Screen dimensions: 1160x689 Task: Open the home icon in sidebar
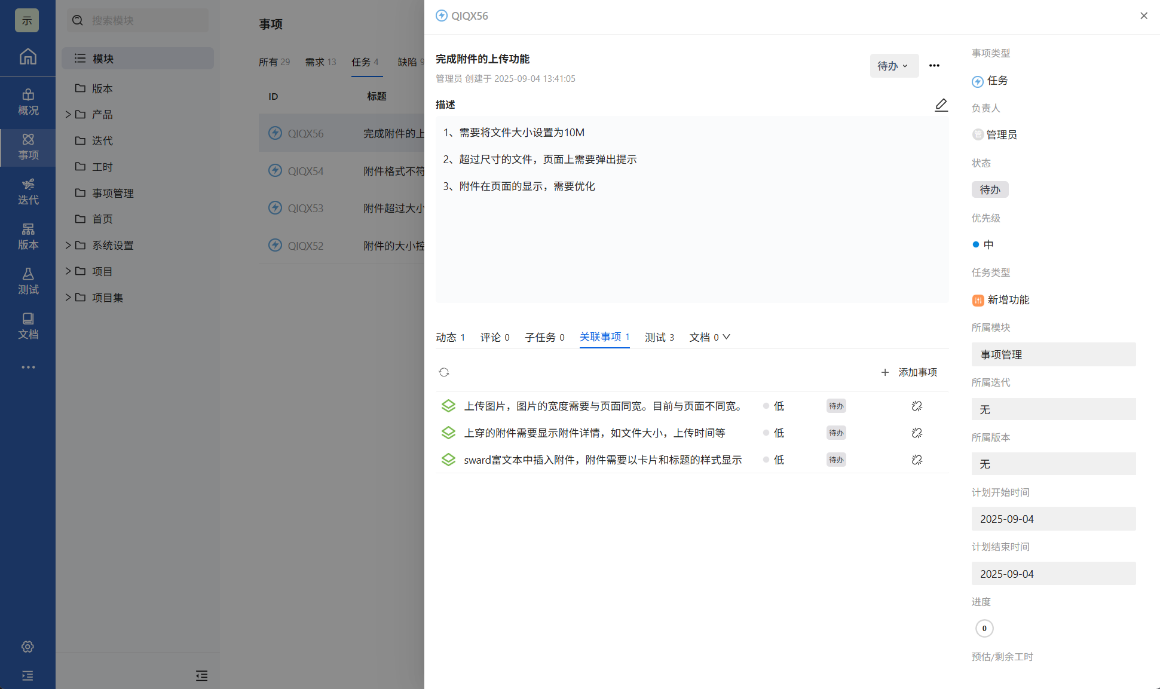(x=27, y=57)
